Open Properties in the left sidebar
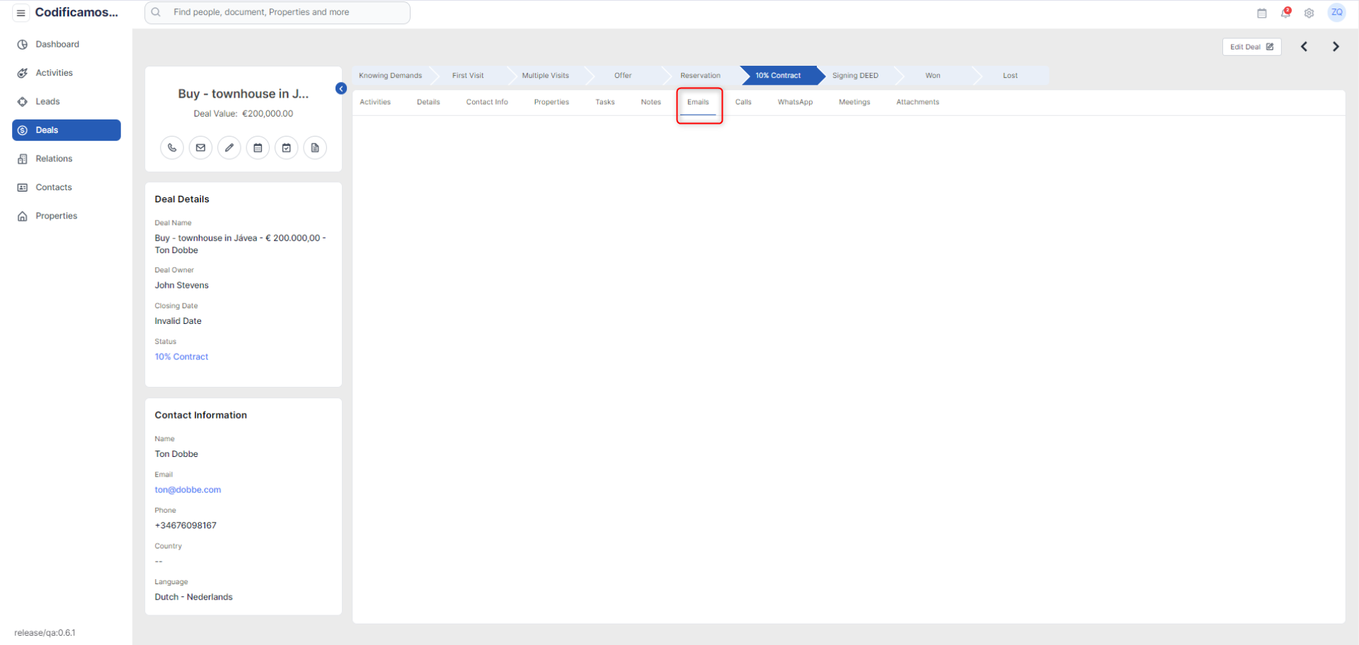 click(x=57, y=216)
